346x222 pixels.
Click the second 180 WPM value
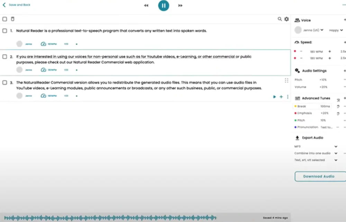316,58
